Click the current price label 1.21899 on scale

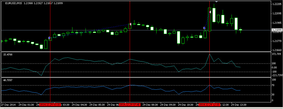point(277,30)
